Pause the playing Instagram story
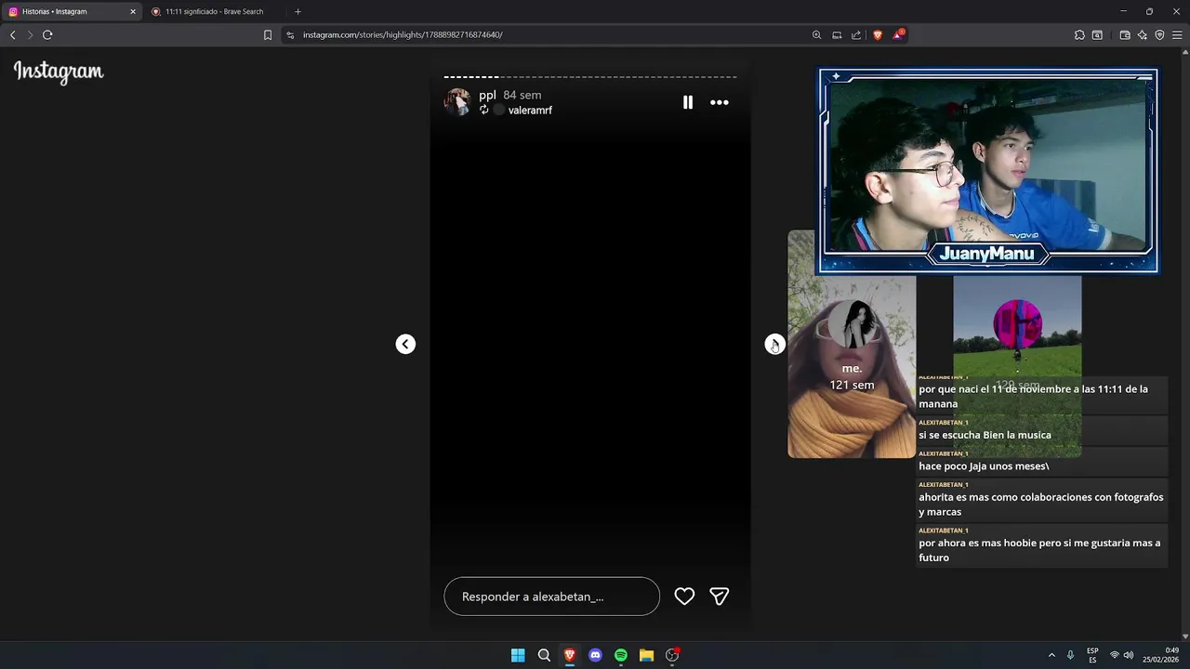This screenshot has width=1190, height=669. pos(688,102)
